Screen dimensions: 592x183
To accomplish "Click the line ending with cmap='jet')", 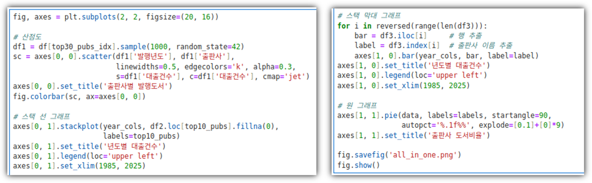I will (x=213, y=76).
